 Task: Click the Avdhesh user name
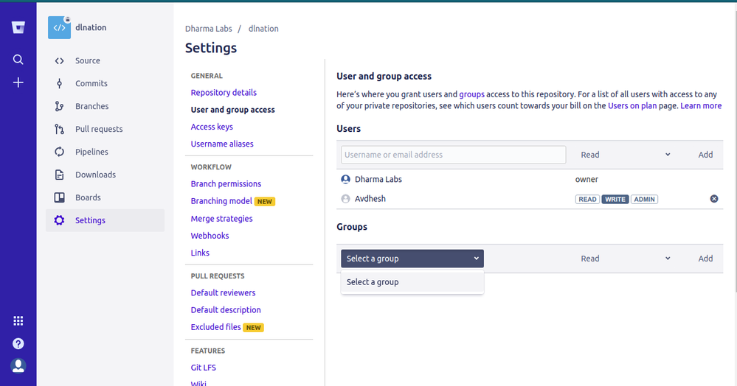point(370,199)
